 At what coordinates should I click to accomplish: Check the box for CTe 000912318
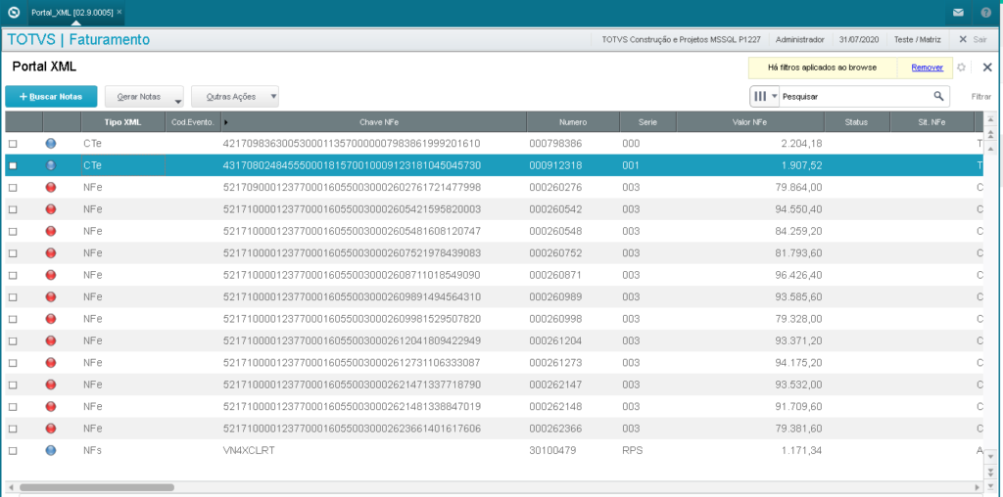(x=13, y=166)
